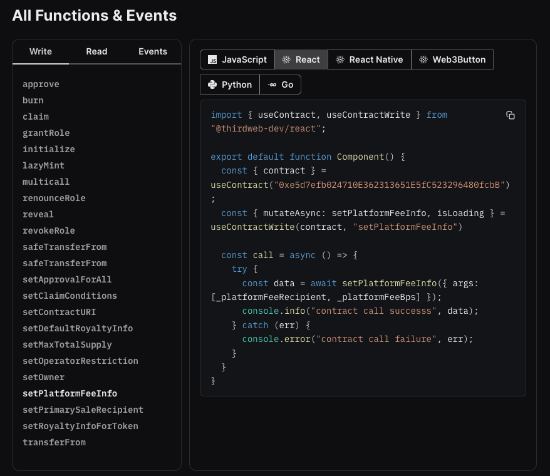Choose the setContractURI function
This screenshot has height=476, width=550.
[x=60, y=312]
